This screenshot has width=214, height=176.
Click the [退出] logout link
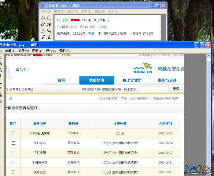(x=67, y=55)
